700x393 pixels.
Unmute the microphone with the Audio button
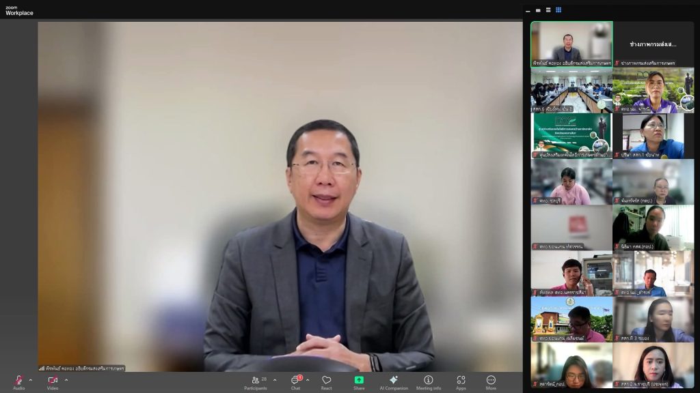tap(18, 381)
